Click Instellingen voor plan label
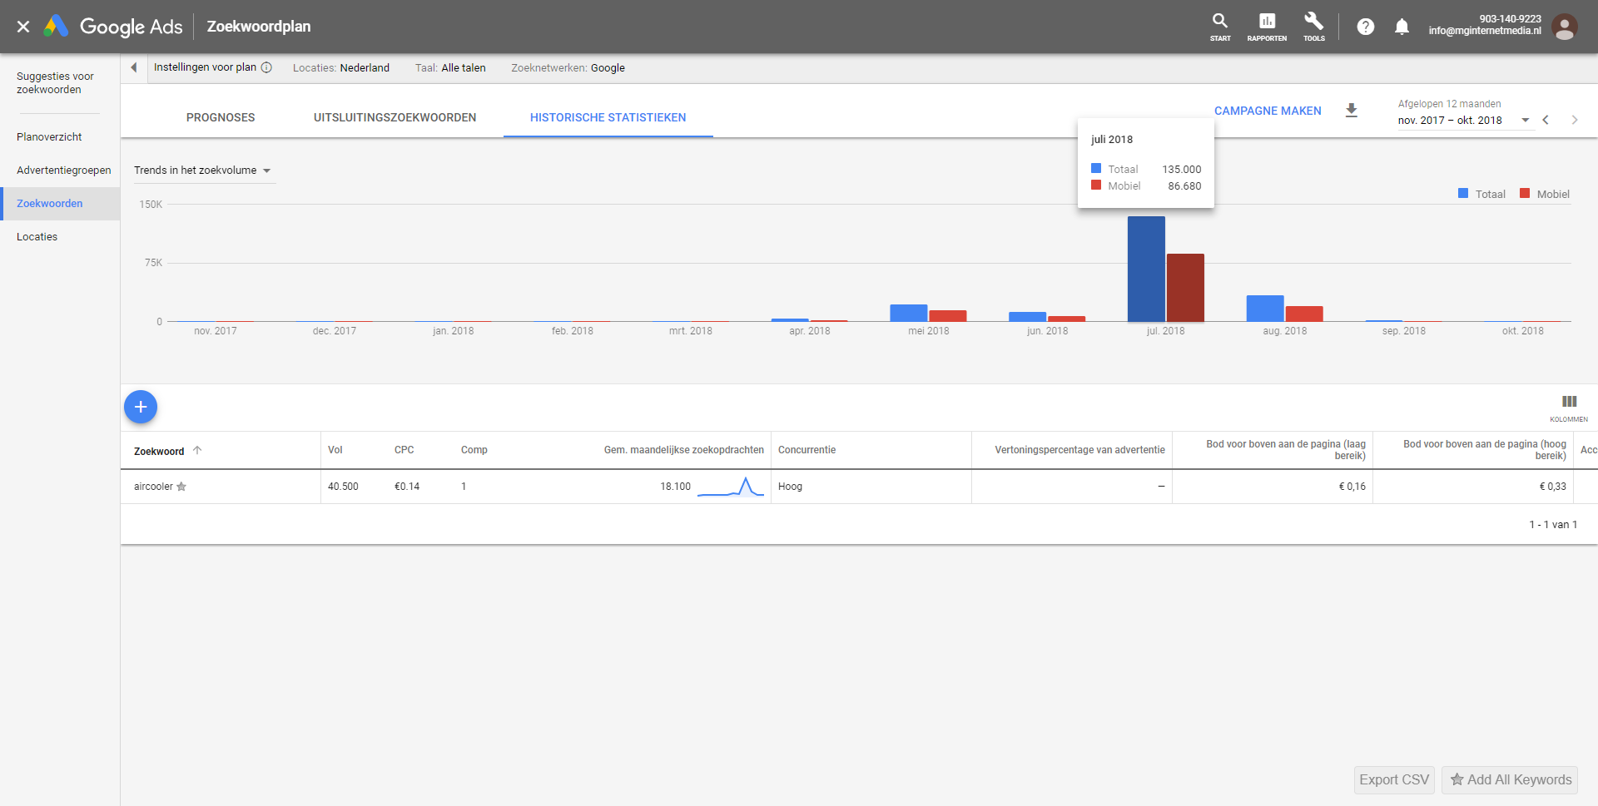This screenshot has width=1598, height=806. tap(205, 67)
